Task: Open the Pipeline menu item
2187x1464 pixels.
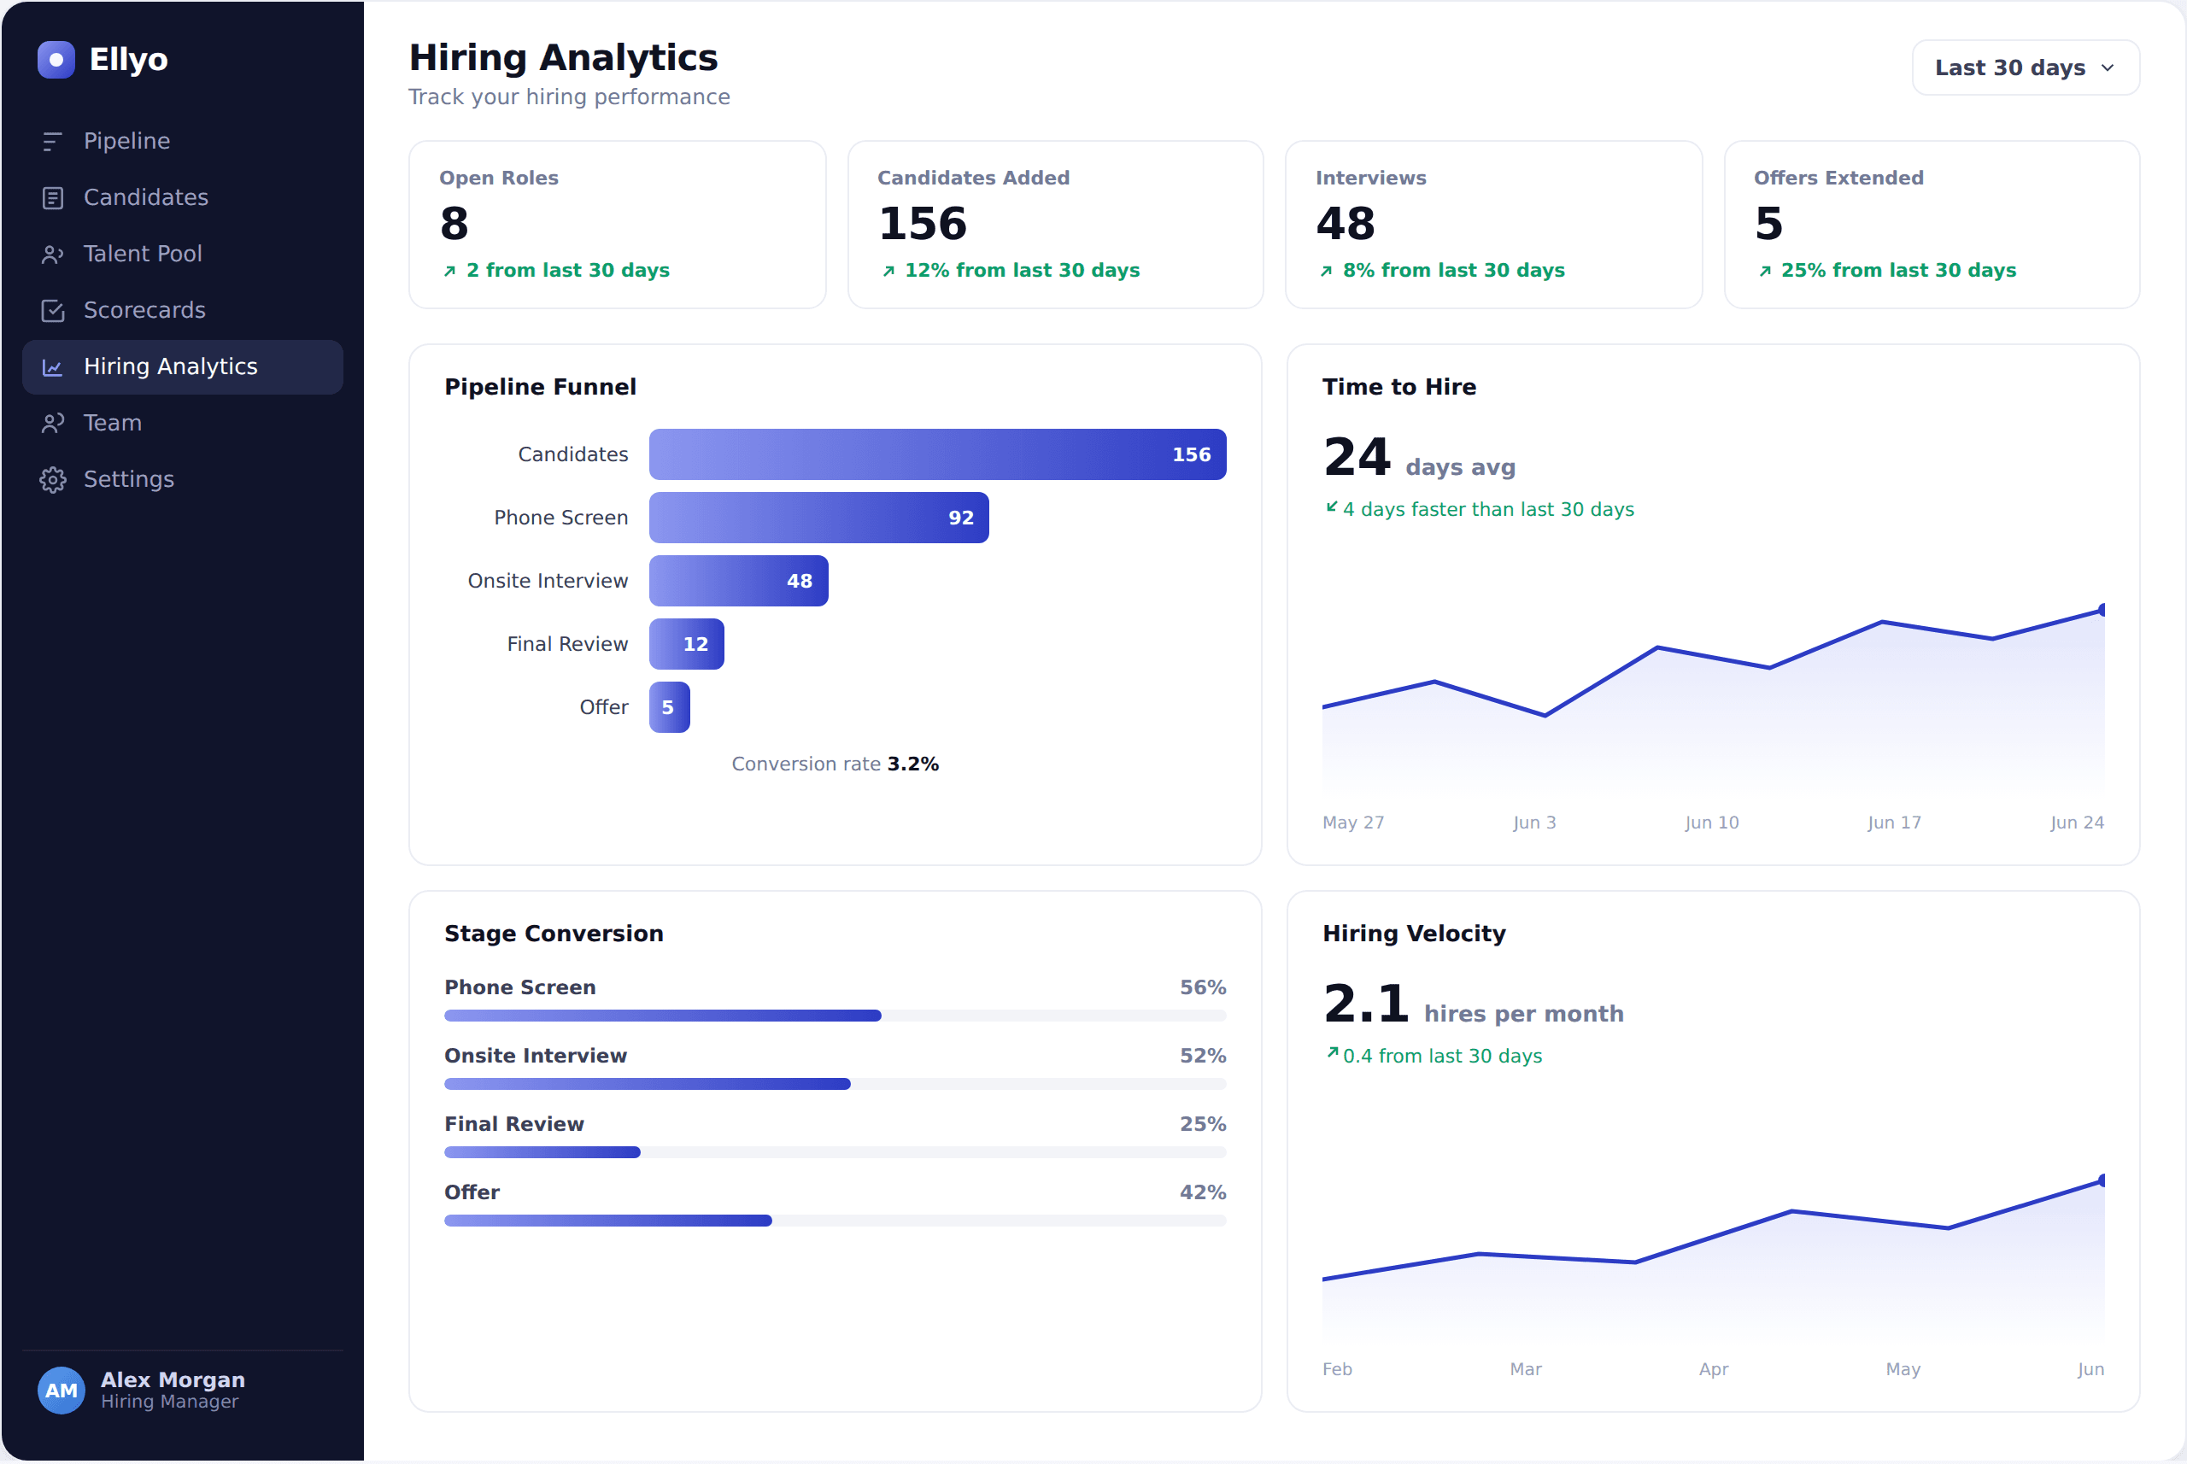Action: (183, 141)
